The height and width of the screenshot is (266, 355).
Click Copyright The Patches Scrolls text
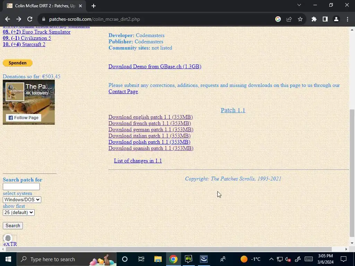coord(233,179)
